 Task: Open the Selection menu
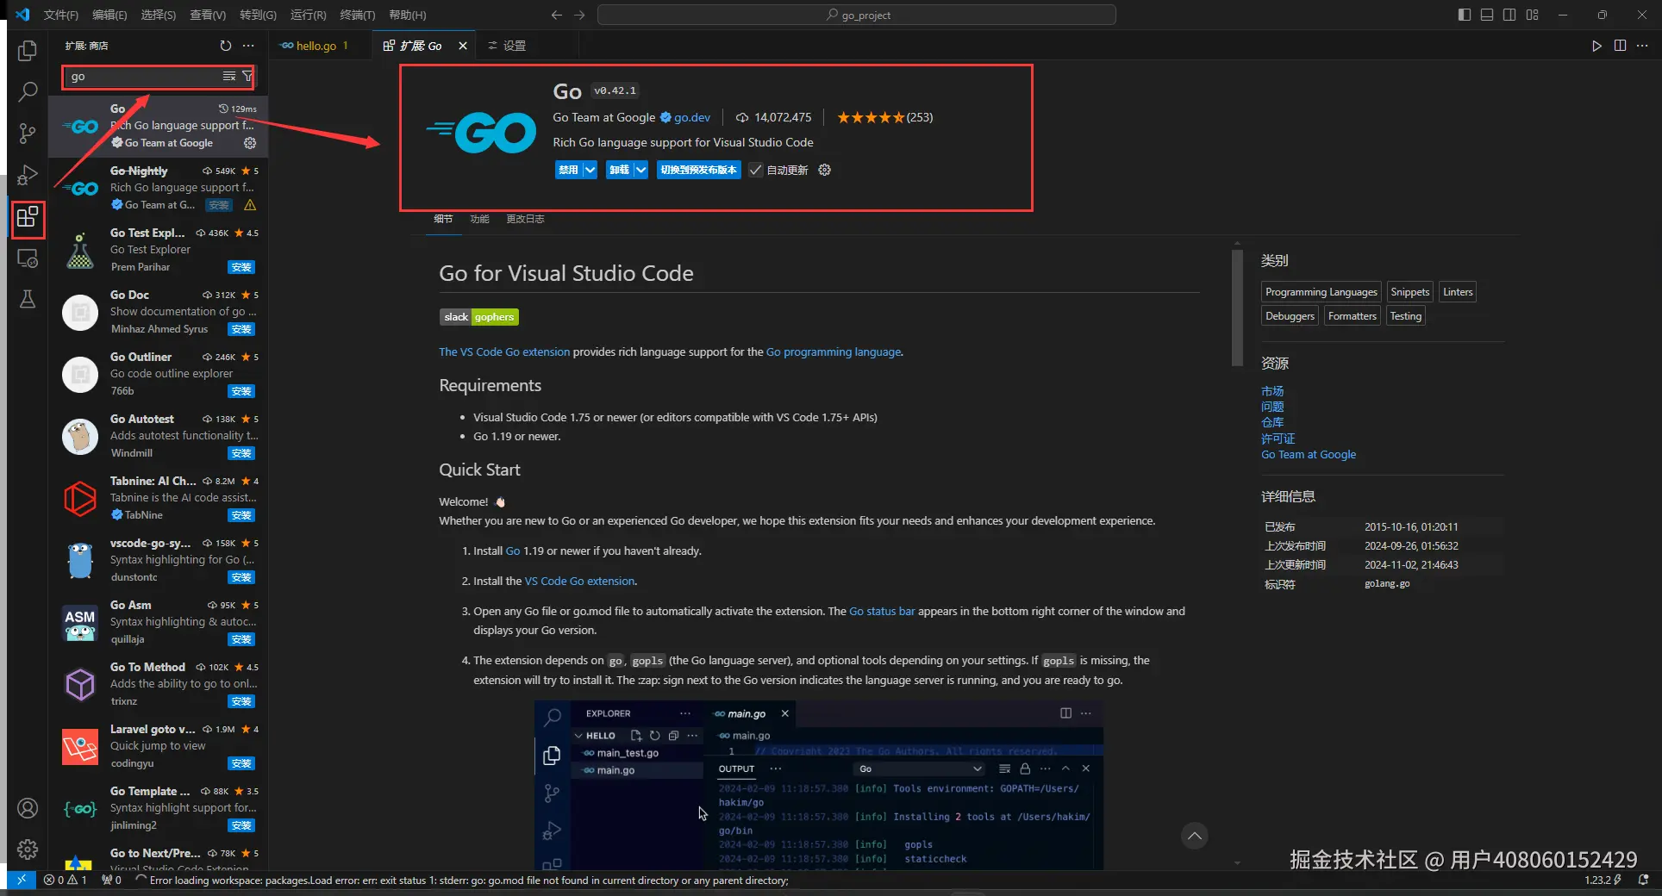pyautogui.click(x=158, y=15)
